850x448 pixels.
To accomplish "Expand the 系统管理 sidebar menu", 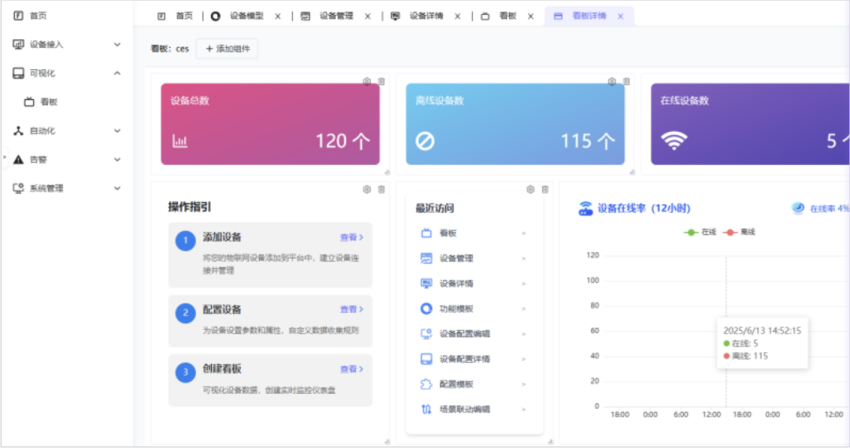I will pyautogui.click(x=117, y=189).
